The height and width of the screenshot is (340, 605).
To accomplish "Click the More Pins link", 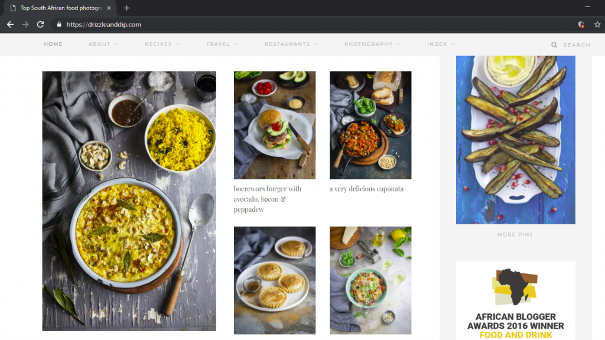I will (515, 234).
